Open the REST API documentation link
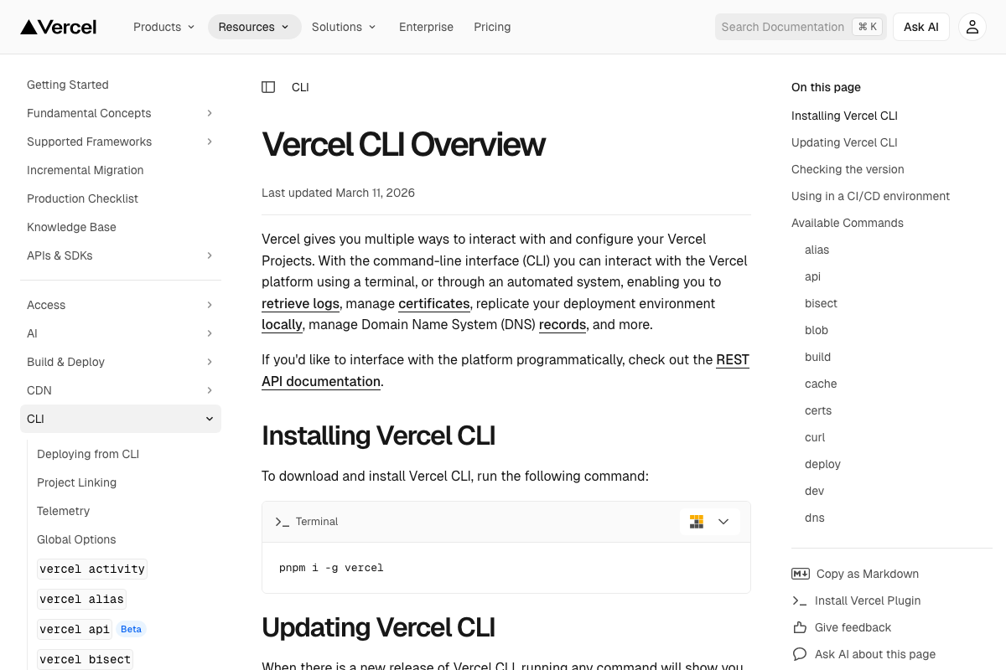This screenshot has height=670, width=1006. (x=506, y=370)
